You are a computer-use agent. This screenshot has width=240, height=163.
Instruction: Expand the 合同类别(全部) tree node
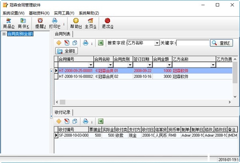point(4,34)
